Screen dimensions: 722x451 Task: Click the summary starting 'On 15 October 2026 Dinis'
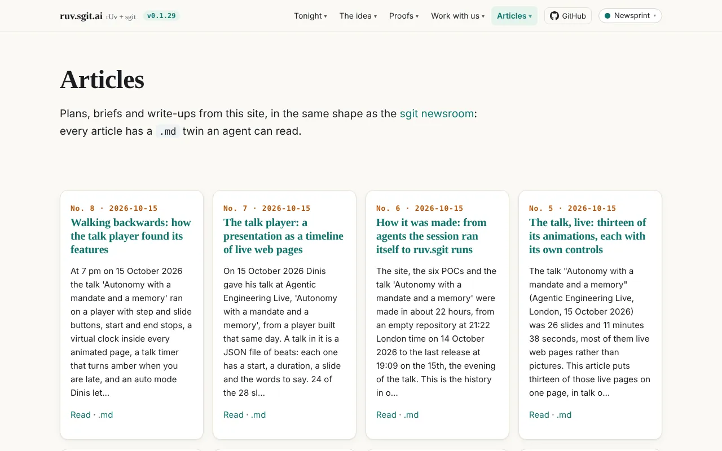283,331
